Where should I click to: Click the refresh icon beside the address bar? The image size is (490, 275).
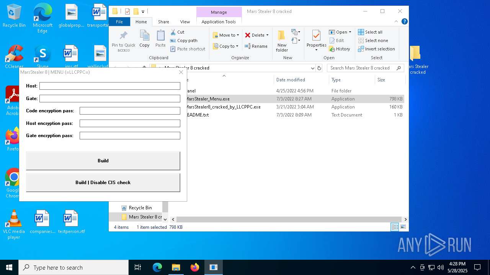(319, 68)
